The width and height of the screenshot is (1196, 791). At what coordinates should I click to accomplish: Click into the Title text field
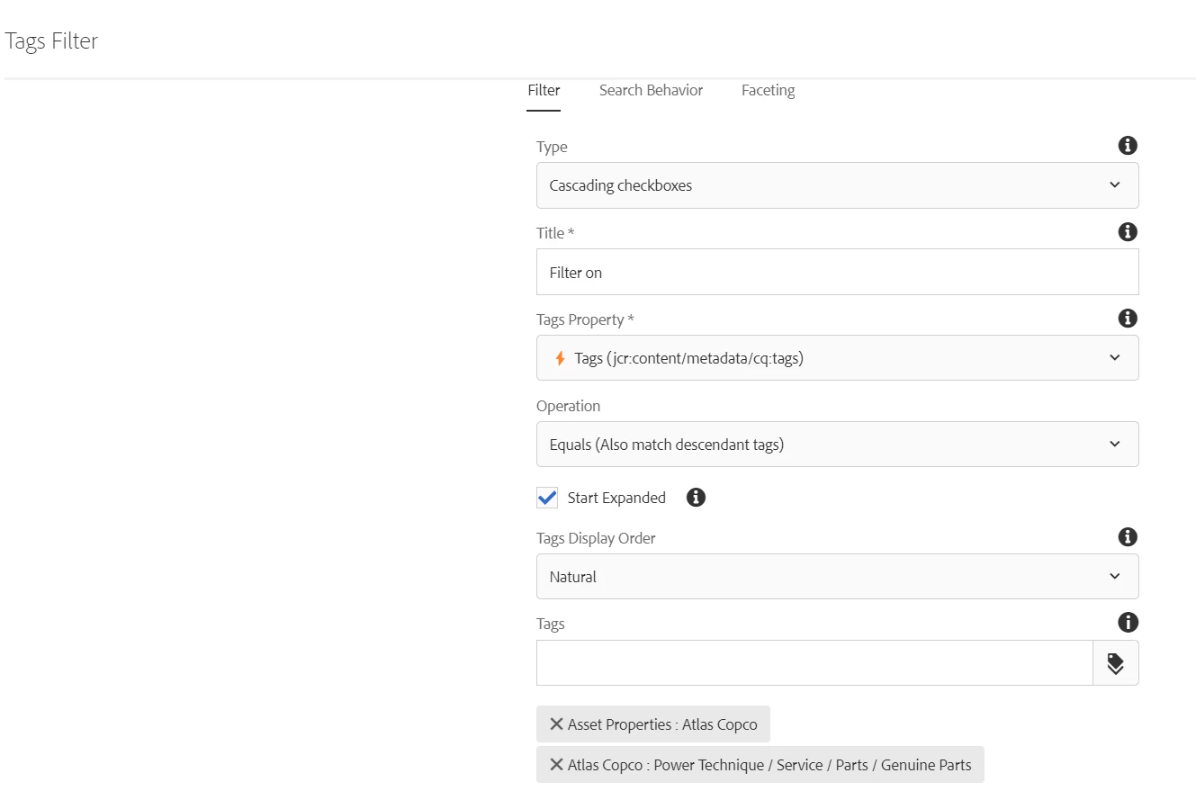(837, 272)
